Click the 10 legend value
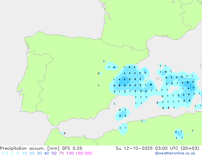Image resolution: width=202 pixels, height=156 pixels. click(x=25, y=153)
